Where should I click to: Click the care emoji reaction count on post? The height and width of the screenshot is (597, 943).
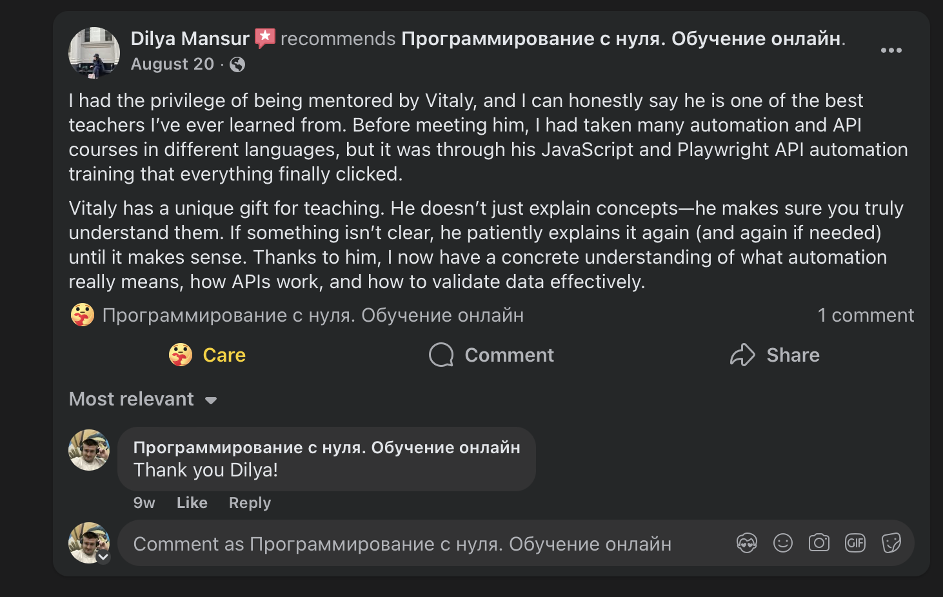82,315
